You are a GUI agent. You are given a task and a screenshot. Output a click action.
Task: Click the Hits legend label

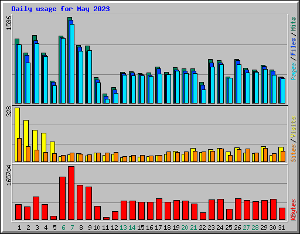tap(293, 24)
